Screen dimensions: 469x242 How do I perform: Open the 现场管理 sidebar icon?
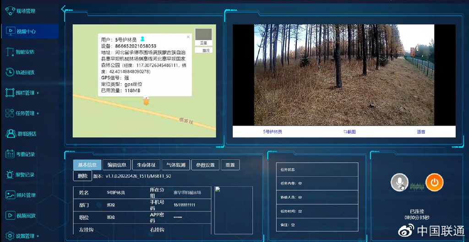[10, 11]
